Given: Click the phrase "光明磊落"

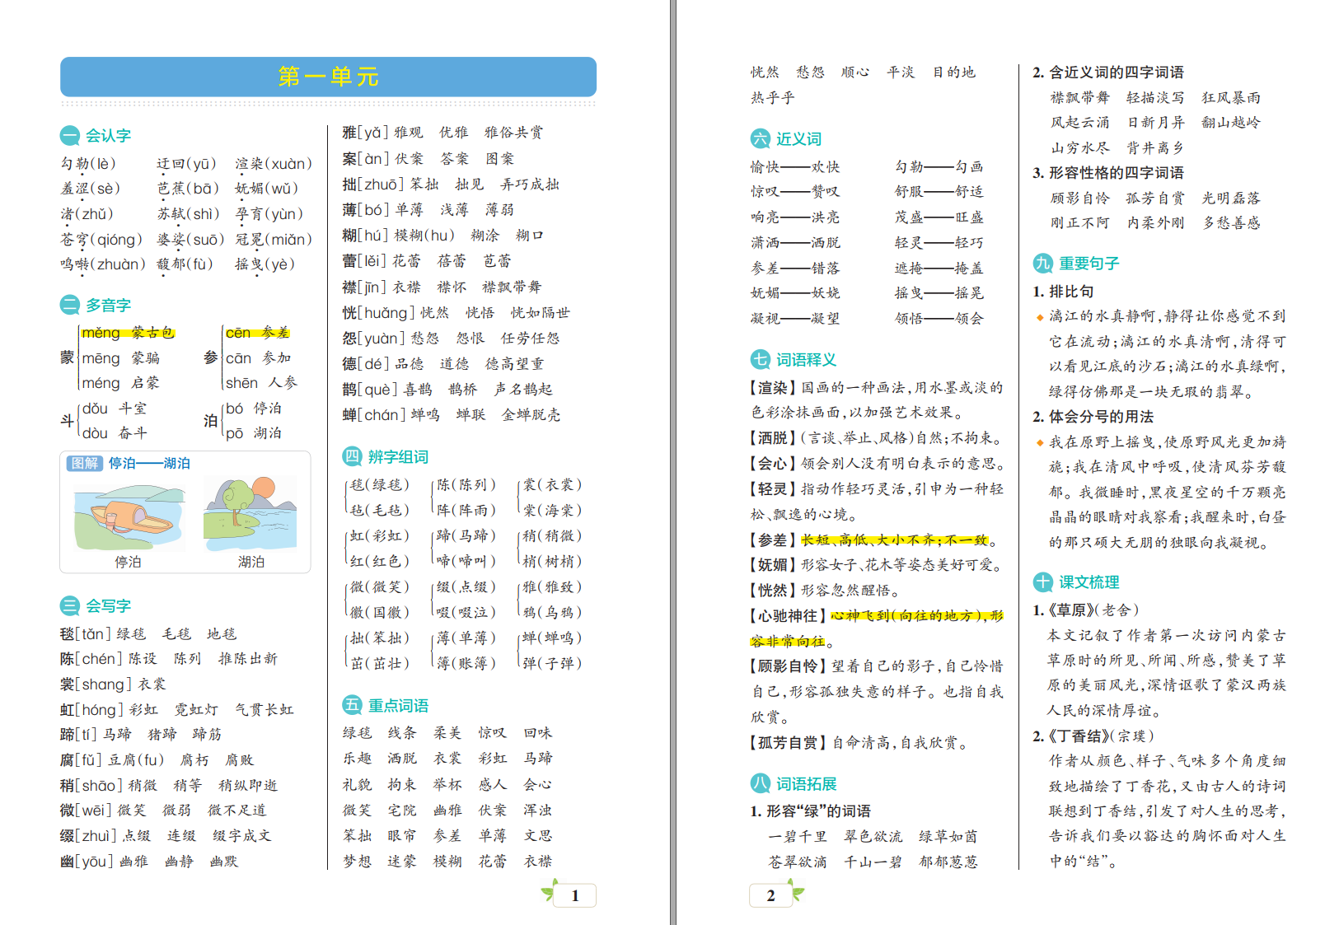Looking at the screenshot, I should pyautogui.click(x=1231, y=199).
